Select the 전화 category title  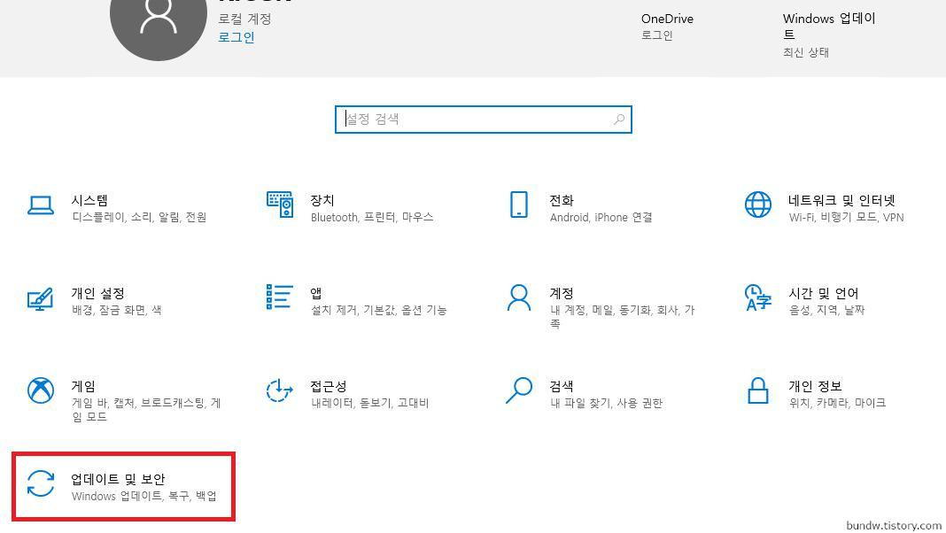point(562,200)
